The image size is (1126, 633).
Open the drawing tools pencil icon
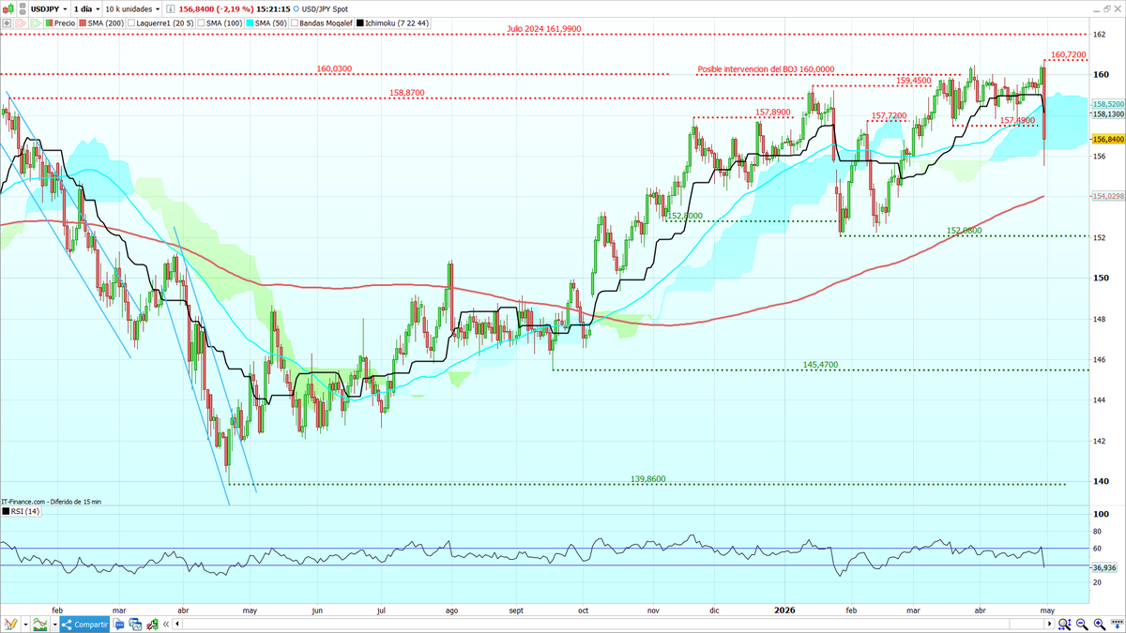click(11, 625)
